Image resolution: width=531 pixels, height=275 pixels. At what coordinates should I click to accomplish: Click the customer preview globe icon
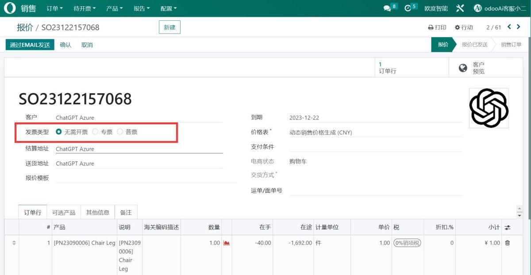coord(463,68)
